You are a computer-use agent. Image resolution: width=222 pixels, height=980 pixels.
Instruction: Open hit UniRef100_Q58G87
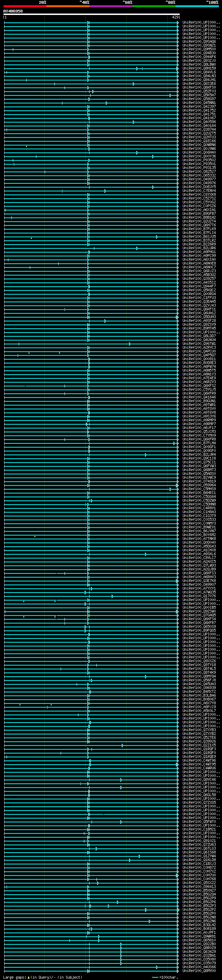pyautogui.click(x=199, y=99)
